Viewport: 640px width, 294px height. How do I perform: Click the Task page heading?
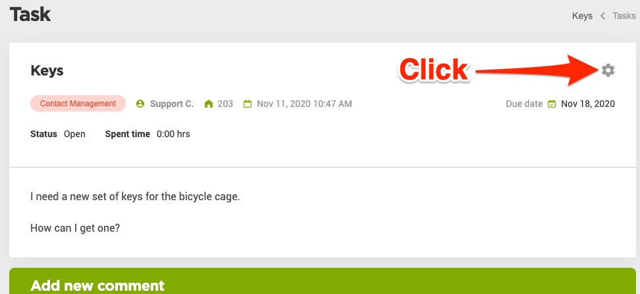[30, 14]
